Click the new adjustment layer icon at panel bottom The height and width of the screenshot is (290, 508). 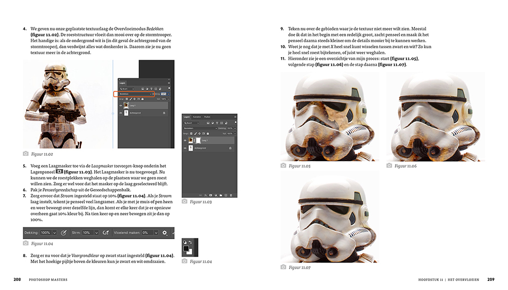216,195
